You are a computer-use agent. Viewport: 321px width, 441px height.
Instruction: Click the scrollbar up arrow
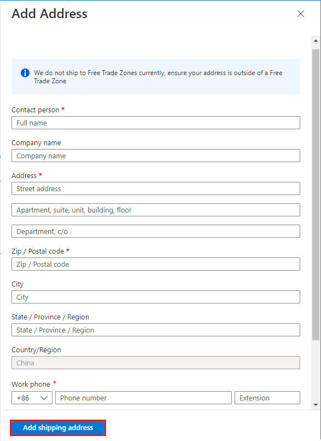(316, 40)
